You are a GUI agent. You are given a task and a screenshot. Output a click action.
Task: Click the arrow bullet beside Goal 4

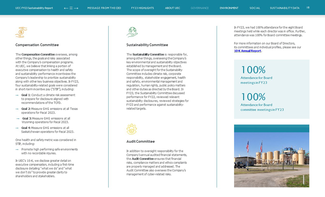click(x=17, y=128)
